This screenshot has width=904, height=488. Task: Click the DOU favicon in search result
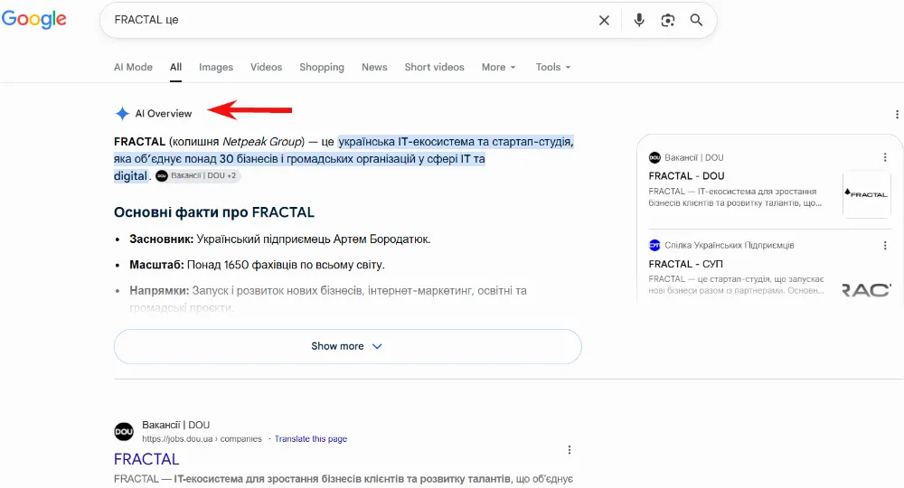(x=124, y=431)
